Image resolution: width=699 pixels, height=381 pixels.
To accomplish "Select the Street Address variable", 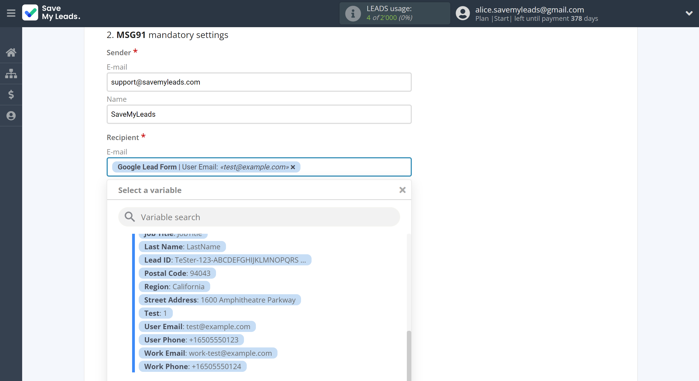I will tap(220, 300).
